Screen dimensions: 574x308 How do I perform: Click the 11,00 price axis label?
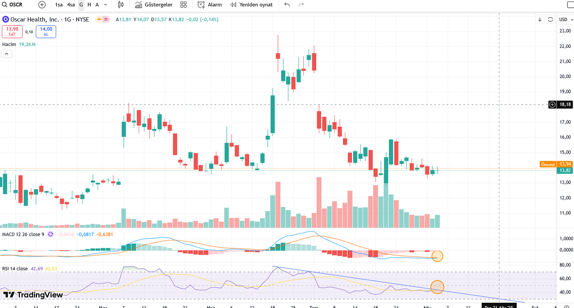(x=565, y=213)
